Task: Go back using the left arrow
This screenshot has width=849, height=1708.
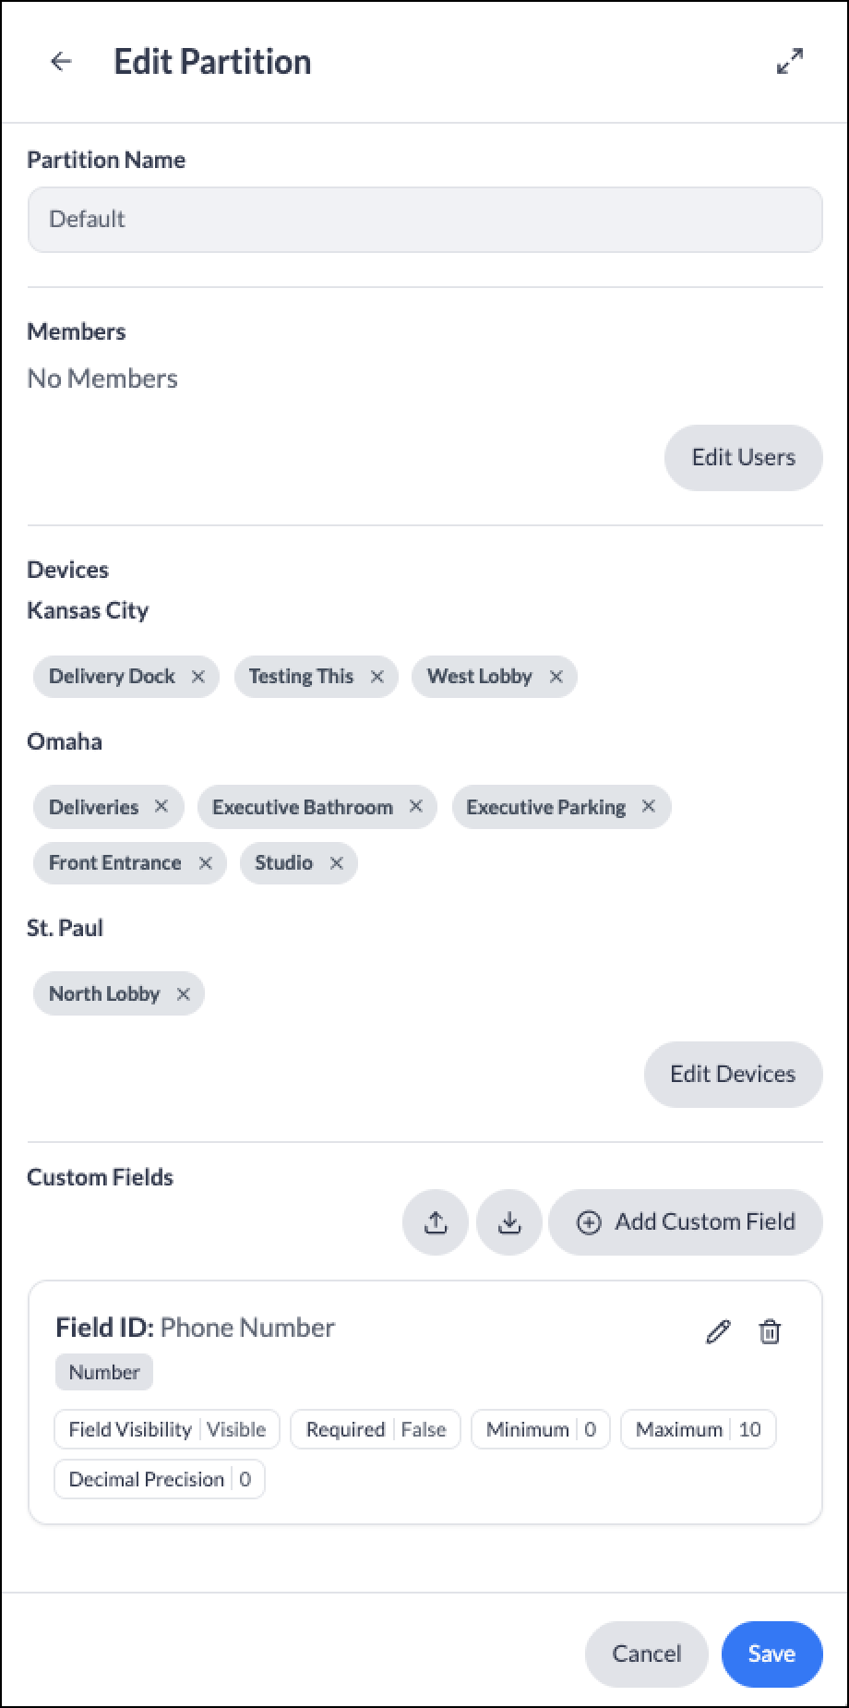Action: [61, 62]
